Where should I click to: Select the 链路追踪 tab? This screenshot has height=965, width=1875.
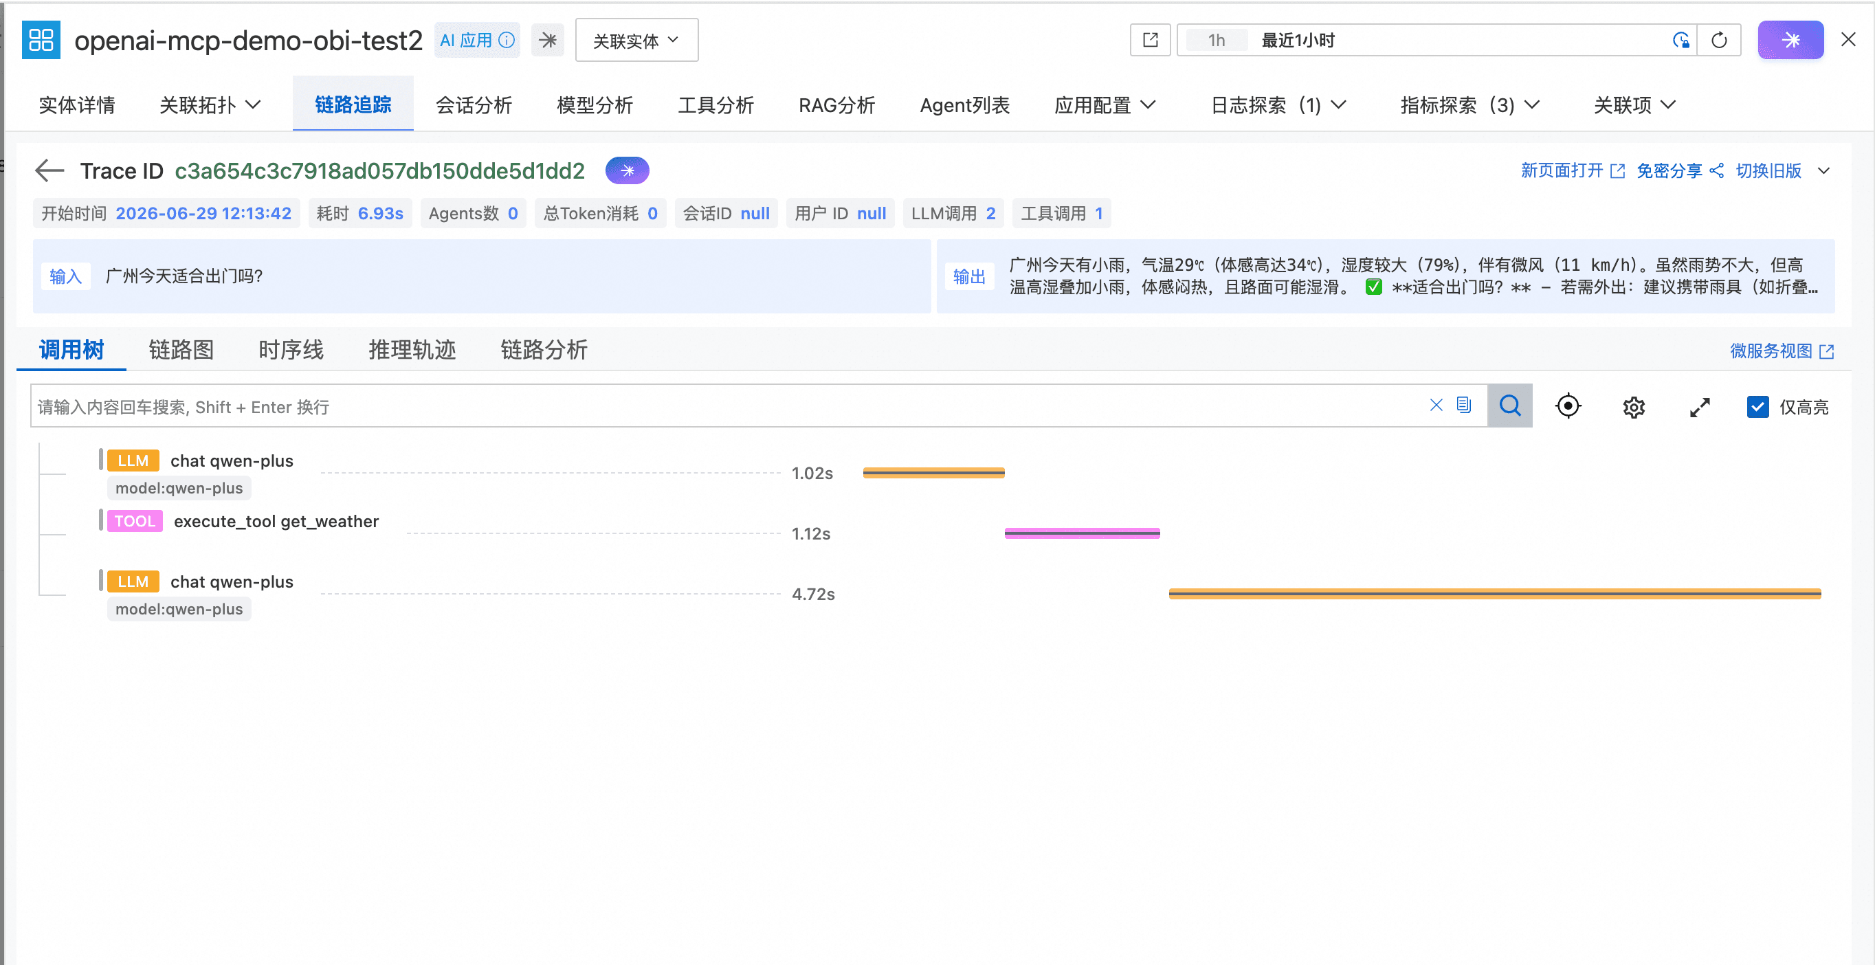coord(353,104)
